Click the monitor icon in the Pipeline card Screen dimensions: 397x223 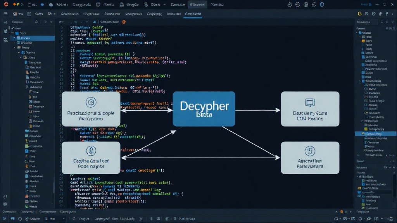310,103
